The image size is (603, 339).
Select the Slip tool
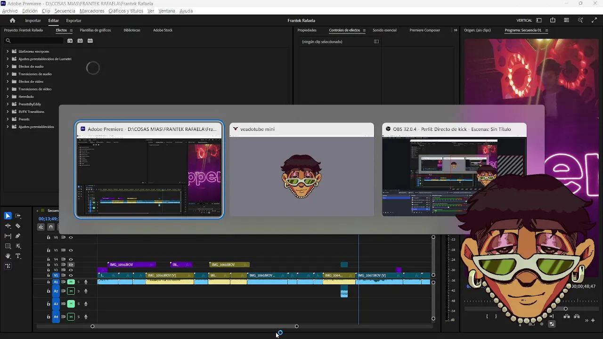pos(8,236)
